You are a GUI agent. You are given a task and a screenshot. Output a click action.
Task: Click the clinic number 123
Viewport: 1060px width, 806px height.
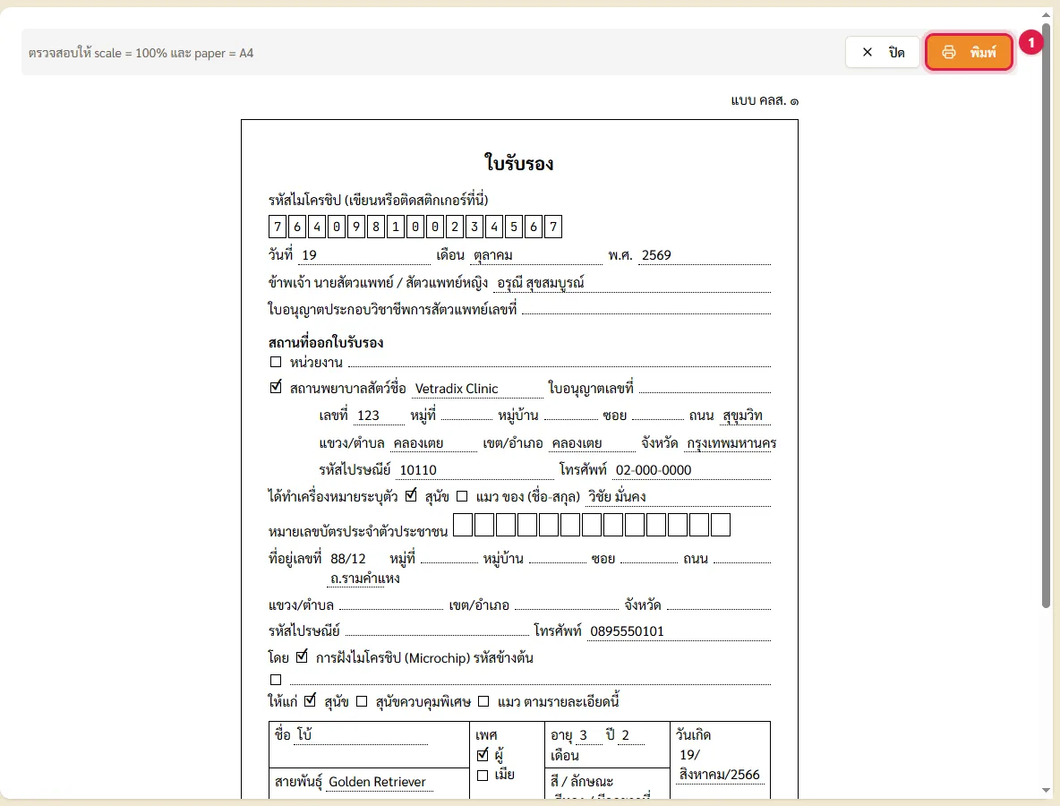coord(369,416)
